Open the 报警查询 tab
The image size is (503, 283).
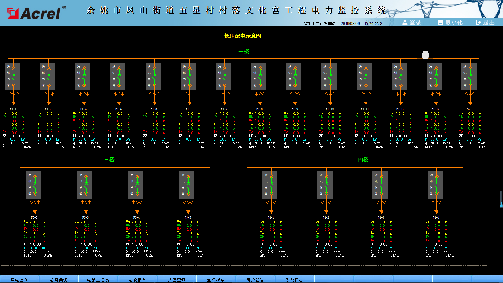pos(176,280)
